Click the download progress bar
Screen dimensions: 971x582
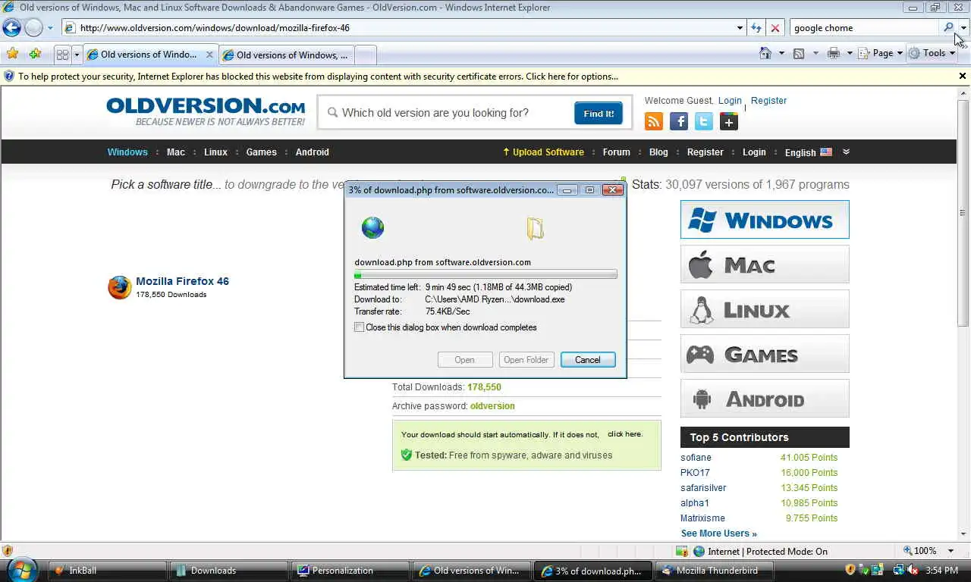[x=485, y=274]
